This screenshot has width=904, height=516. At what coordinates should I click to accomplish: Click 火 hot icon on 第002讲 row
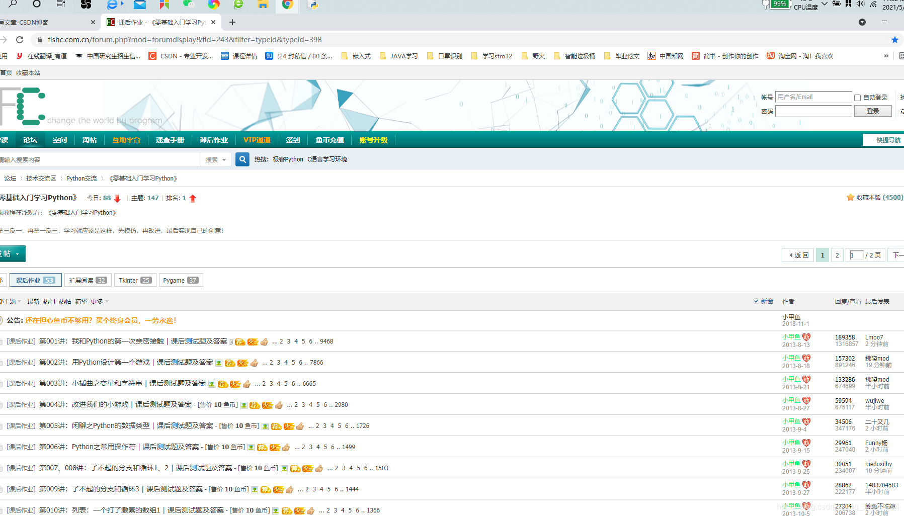click(242, 363)
